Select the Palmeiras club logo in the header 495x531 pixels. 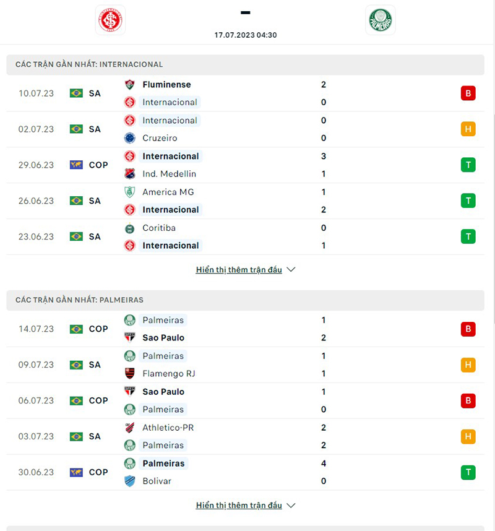tap(380, 20)
